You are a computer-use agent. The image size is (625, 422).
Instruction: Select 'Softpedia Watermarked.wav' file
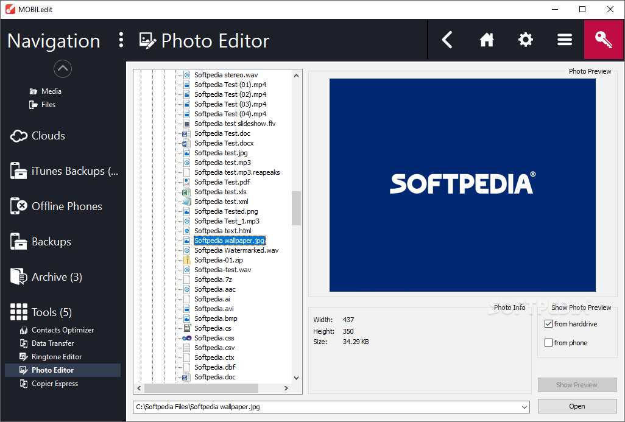pyautogui.click(x=236, y=251)
